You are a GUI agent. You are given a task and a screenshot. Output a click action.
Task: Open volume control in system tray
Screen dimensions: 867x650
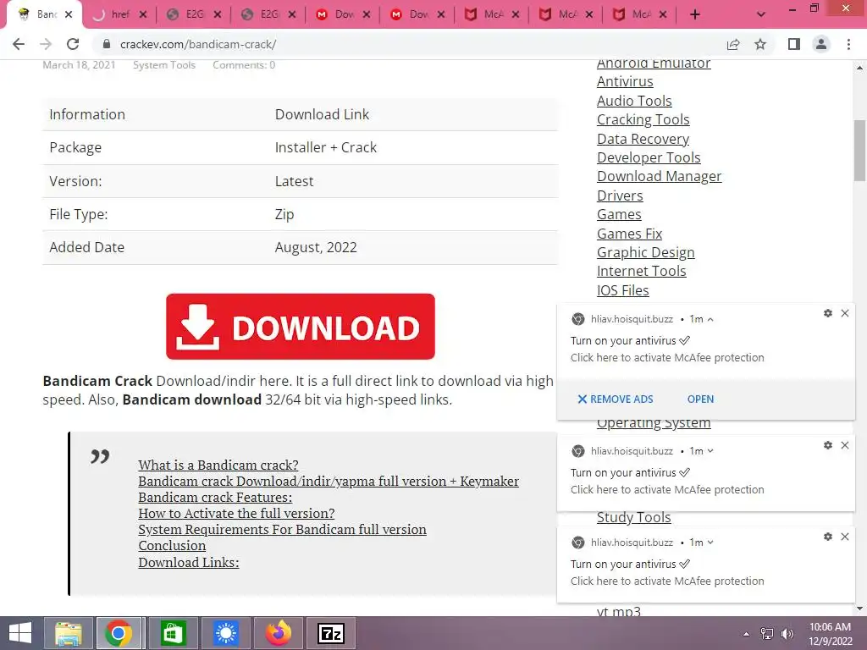pos(787,634)
